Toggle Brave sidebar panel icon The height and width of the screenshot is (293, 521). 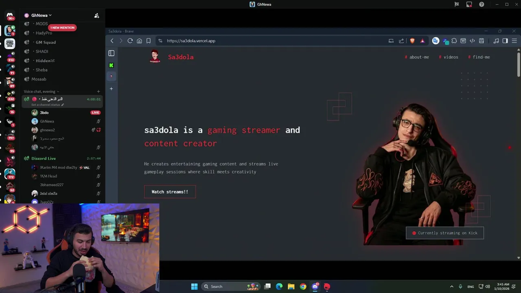tap(505, 41)
